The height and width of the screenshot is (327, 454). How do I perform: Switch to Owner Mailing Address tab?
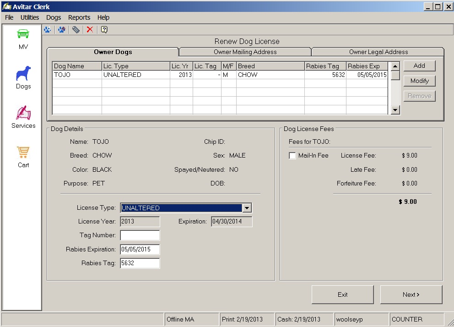245,52
